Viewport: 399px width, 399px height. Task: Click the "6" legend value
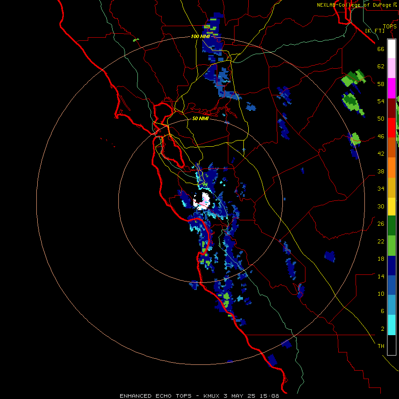click(x=383, y=311)
